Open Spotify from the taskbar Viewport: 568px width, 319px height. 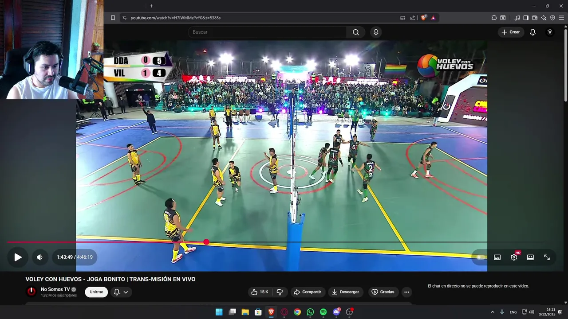[323, 312]
